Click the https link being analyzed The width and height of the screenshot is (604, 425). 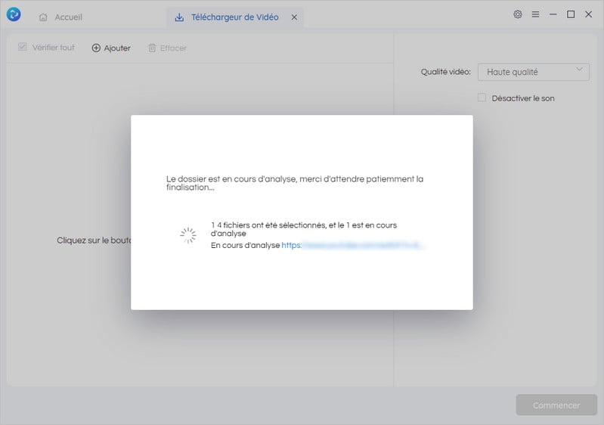point(353,246)
